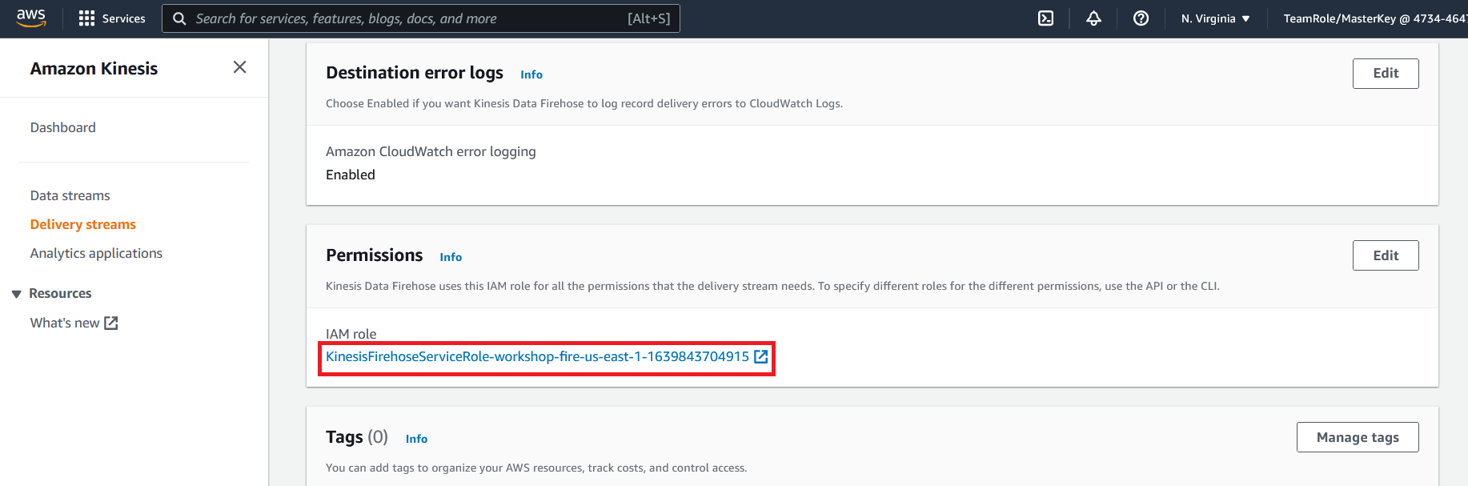Screen dimensions: 1468x486
Task: Edit Destination error logs settings
Action: (1386, 74)
